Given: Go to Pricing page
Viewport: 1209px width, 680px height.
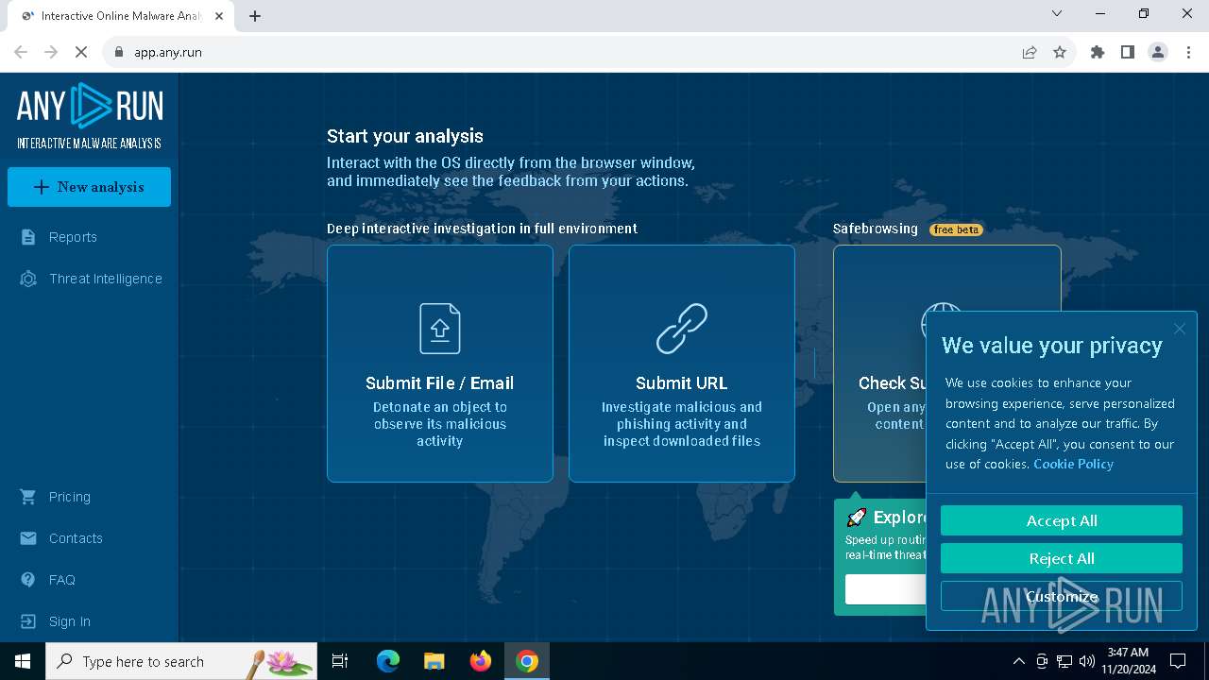Looking at the screenshot, I should click(x=69, y=497).
